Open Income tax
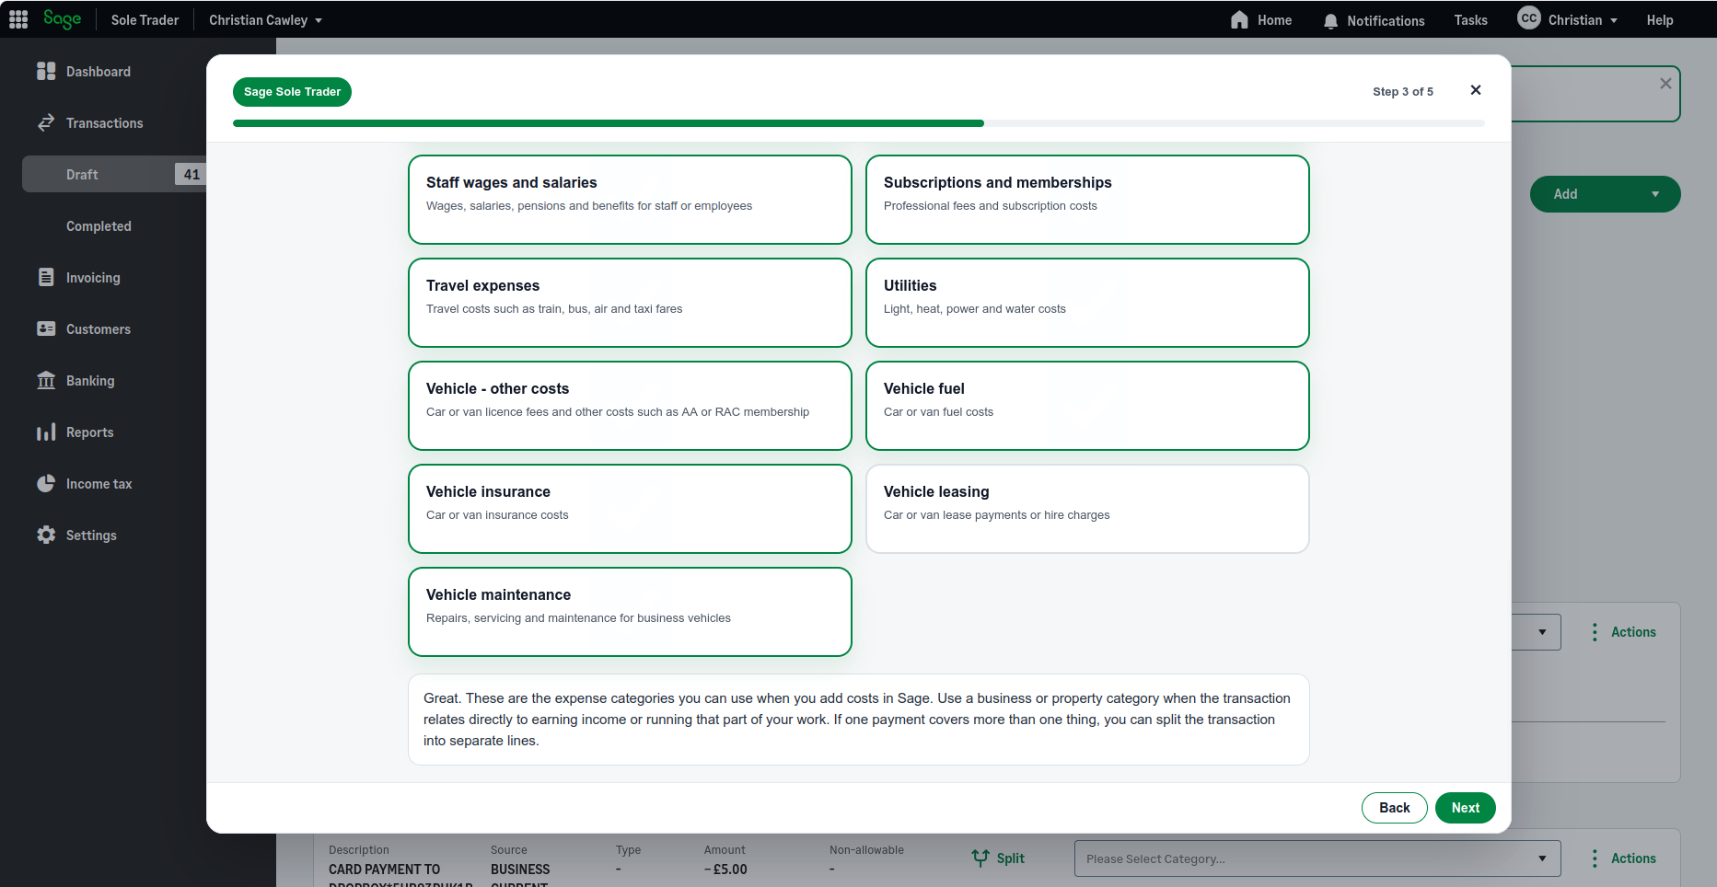This screenshot has height=887, width=1717. [98, 483]
